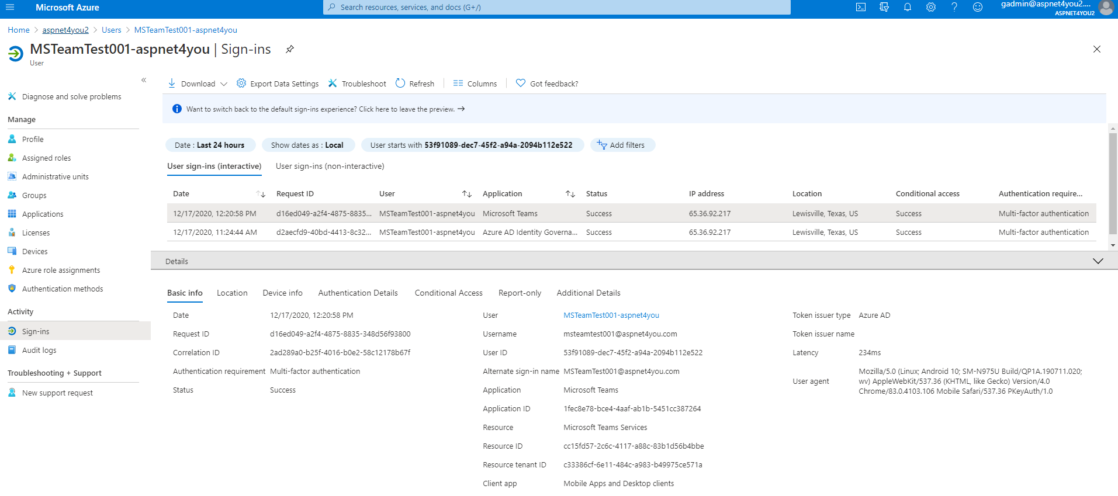
Task: Open the Device info tab
Action: pyautogui.click(x=283, y=293)
